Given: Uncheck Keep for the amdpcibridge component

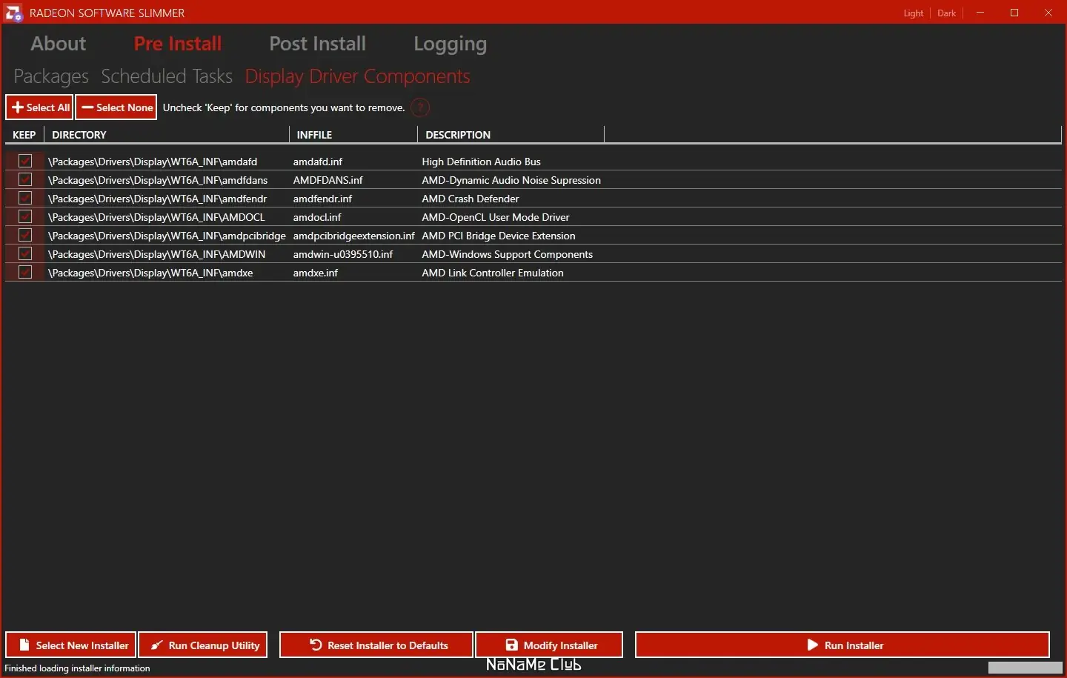Looking at the screenshot, I should (25, 235).
